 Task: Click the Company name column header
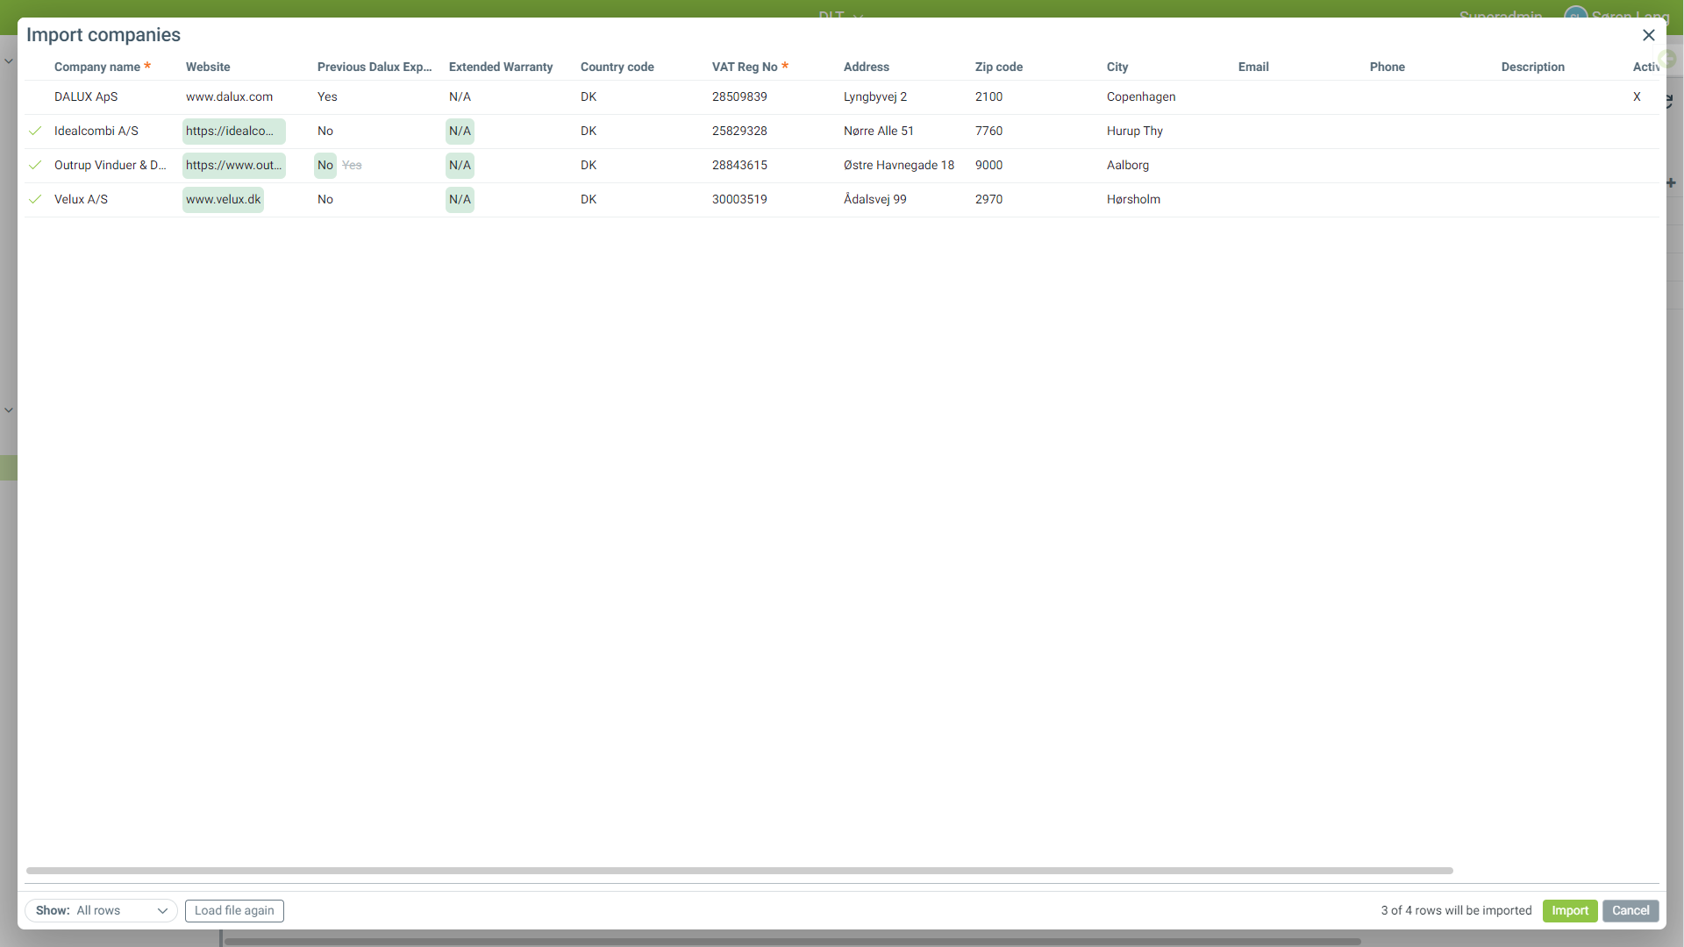[96, 67]
